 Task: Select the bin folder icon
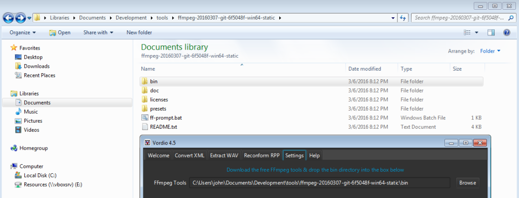(x=144, y=81)
